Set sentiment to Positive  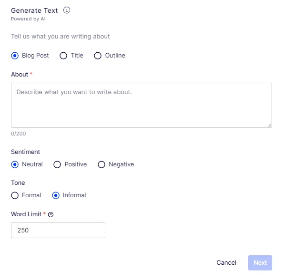click(57, 164)
